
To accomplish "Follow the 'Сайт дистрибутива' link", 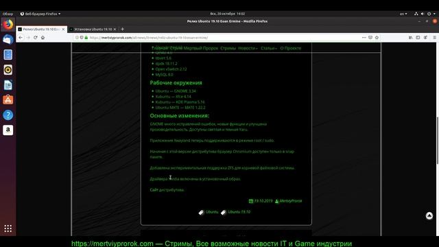I will pyautogui.click(x=167, y=190).
